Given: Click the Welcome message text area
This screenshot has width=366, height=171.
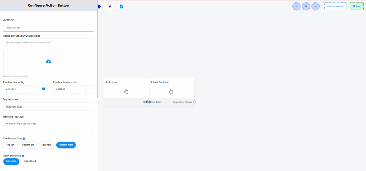Looking at the screenshot, I should click(49, 126).
